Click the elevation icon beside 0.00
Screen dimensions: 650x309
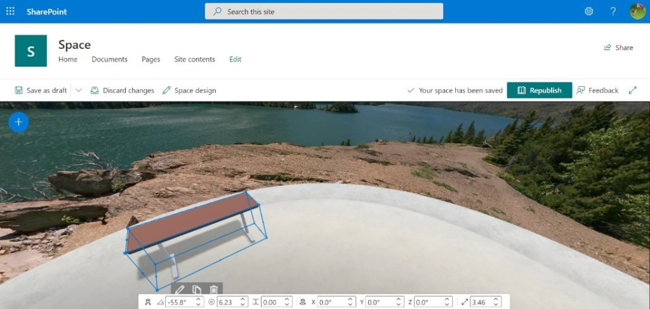[x=256, y=303]
